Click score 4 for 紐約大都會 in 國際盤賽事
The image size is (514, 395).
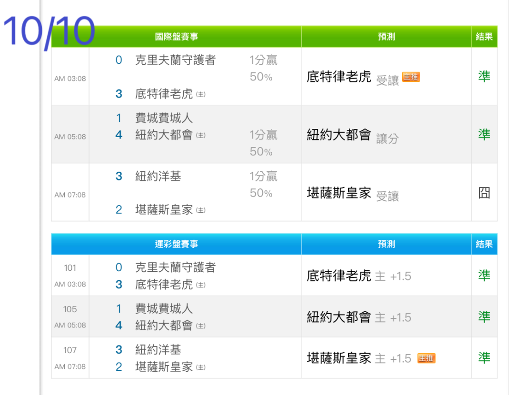tap(119, 135)
